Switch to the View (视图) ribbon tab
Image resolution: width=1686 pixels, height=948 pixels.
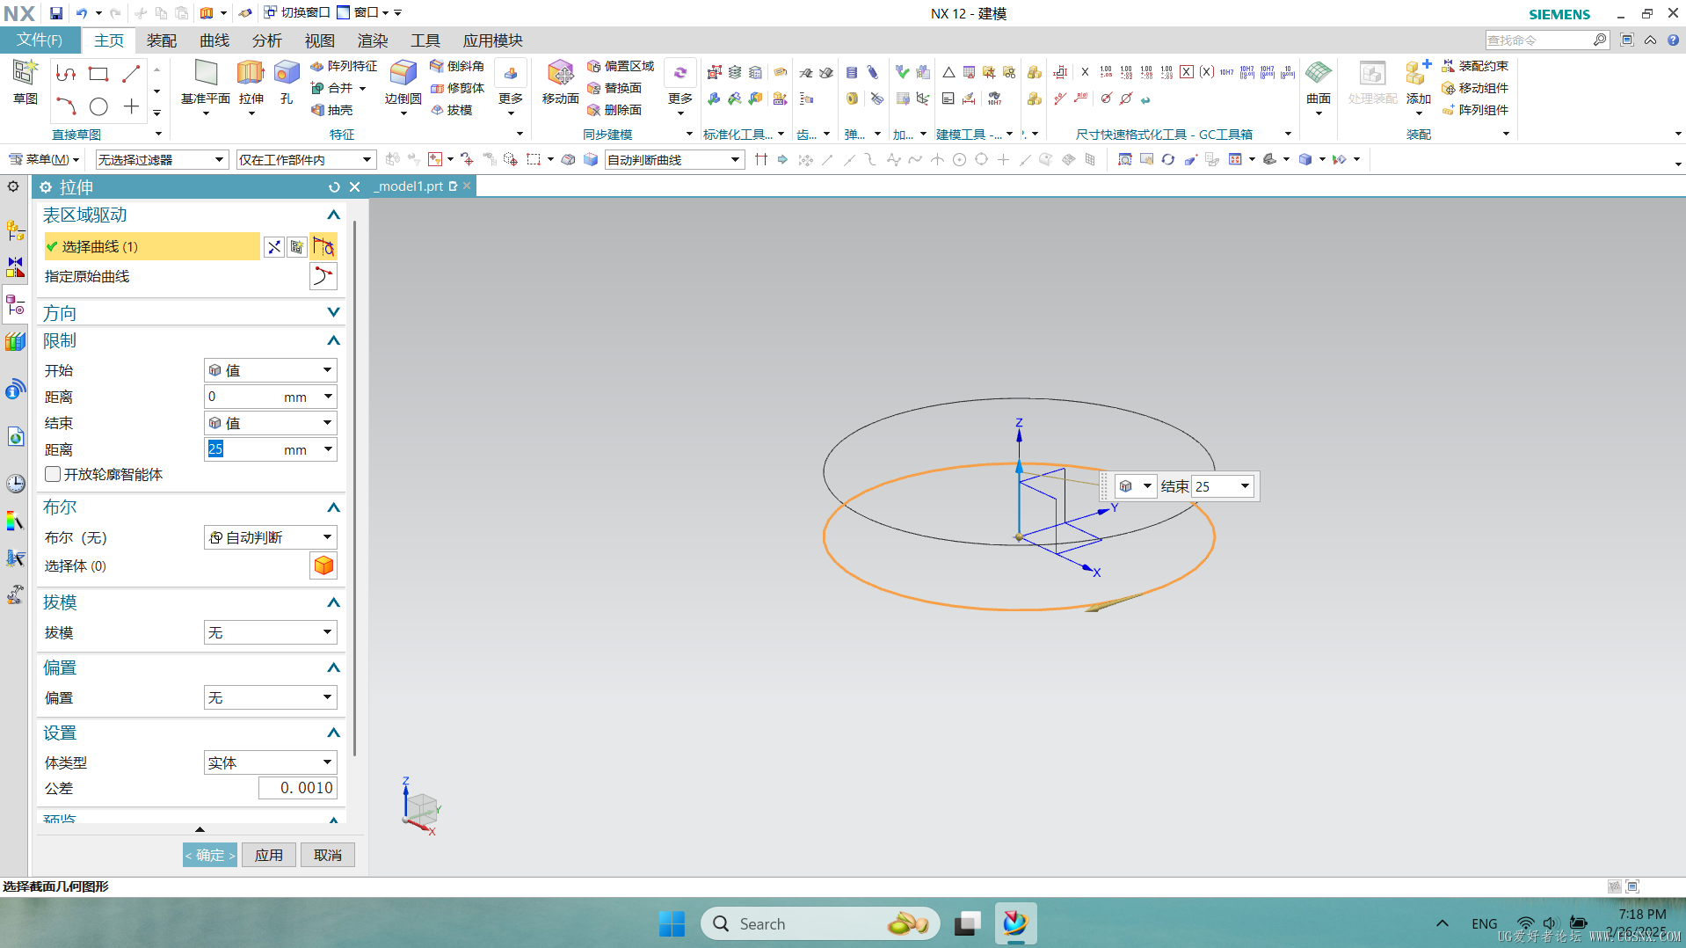click(x=320, y=40)
